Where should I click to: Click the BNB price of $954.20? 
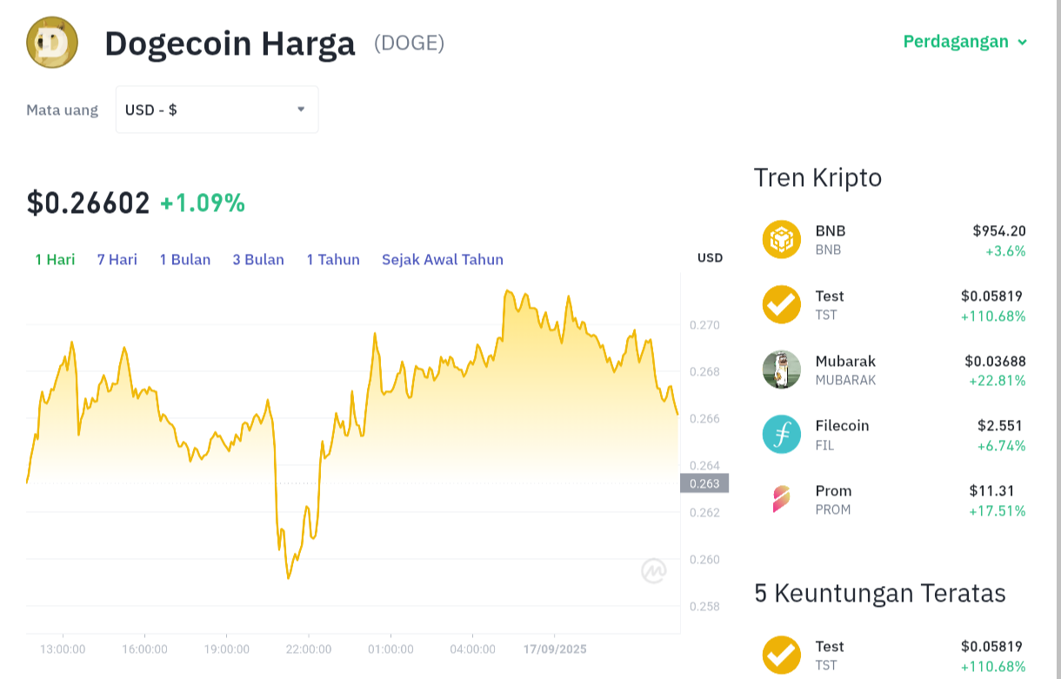[x=1000, y=230]
